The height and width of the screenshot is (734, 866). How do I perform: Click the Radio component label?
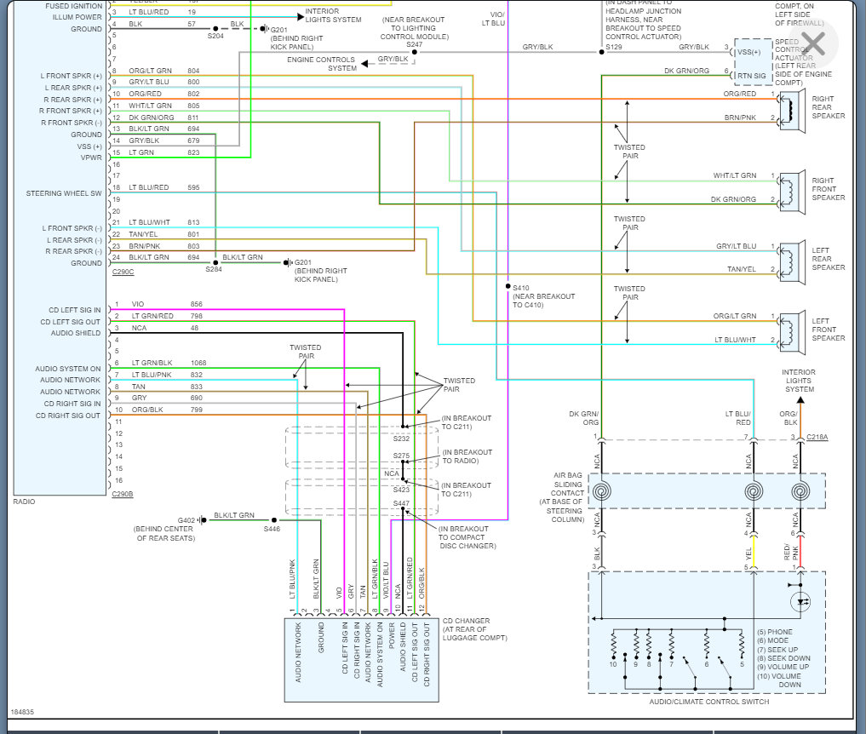point(24,502)
